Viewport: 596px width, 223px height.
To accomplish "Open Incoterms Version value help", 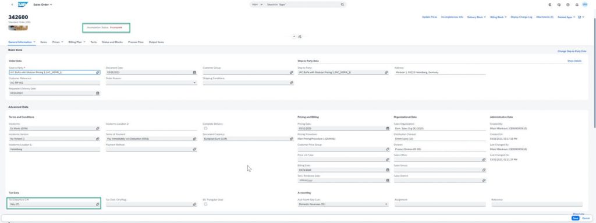I will [x=97, y=139].
